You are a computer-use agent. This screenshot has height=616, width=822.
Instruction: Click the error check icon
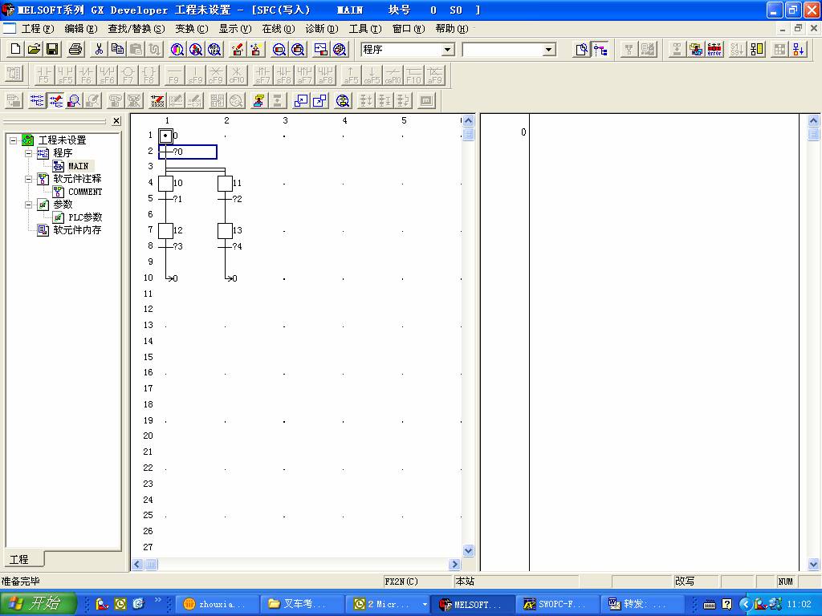pyautogui.click(x=714, y=49)
